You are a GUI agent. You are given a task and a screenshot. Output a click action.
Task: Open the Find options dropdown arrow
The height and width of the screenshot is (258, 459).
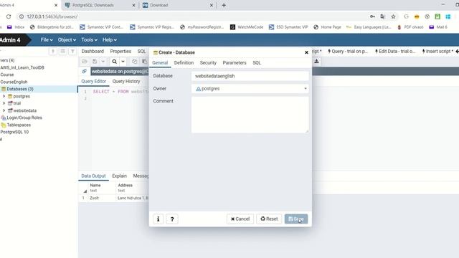click(123, 62)
